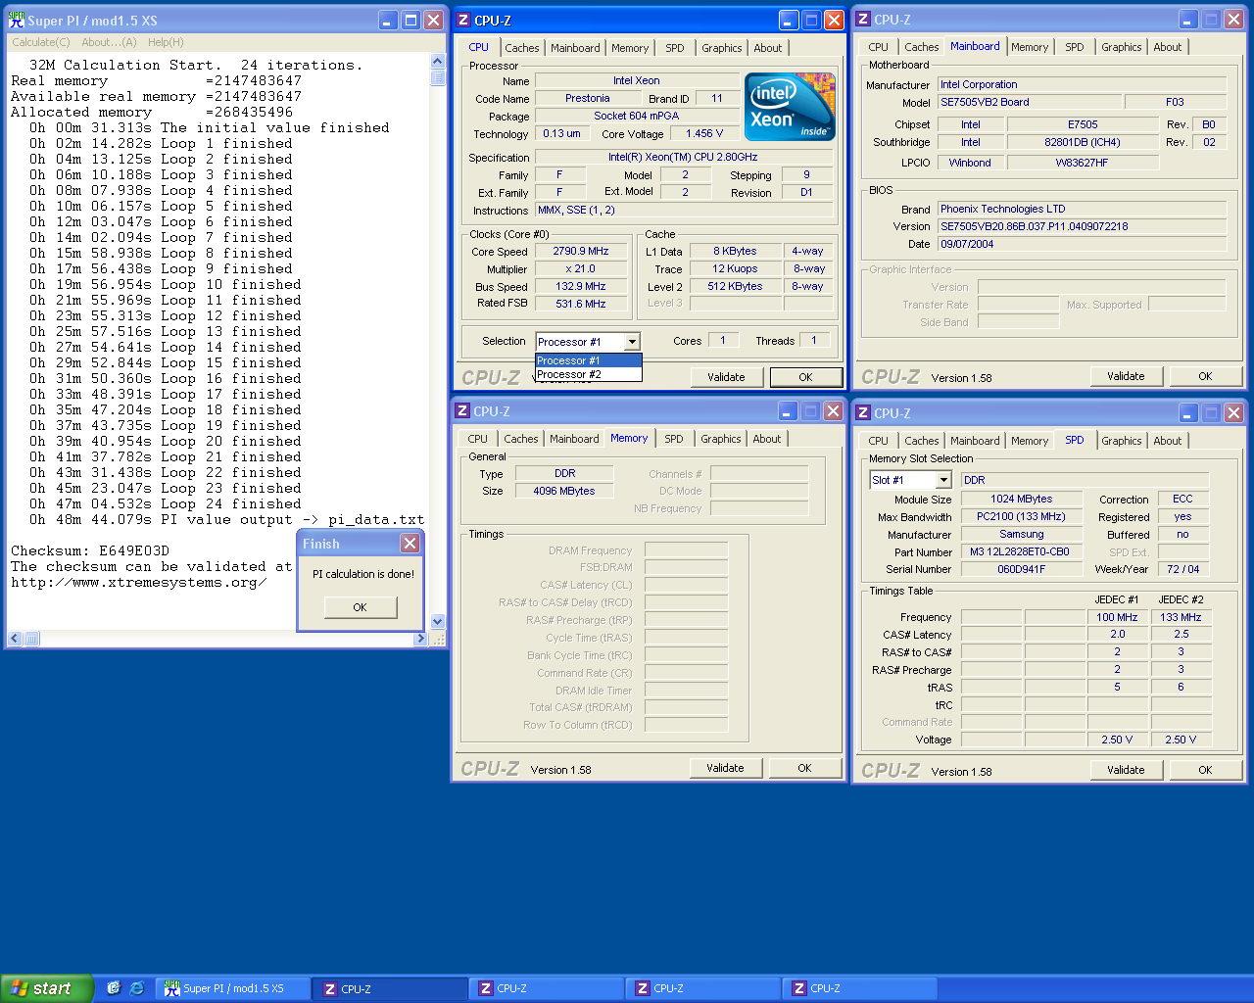Activate the last CPU-Z taskbar button
Screen dimensions: 1254x1003
pyautogui.click(x=859, y=988)
